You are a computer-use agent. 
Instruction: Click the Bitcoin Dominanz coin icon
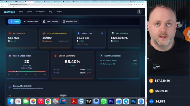click(x=56, y=56)
